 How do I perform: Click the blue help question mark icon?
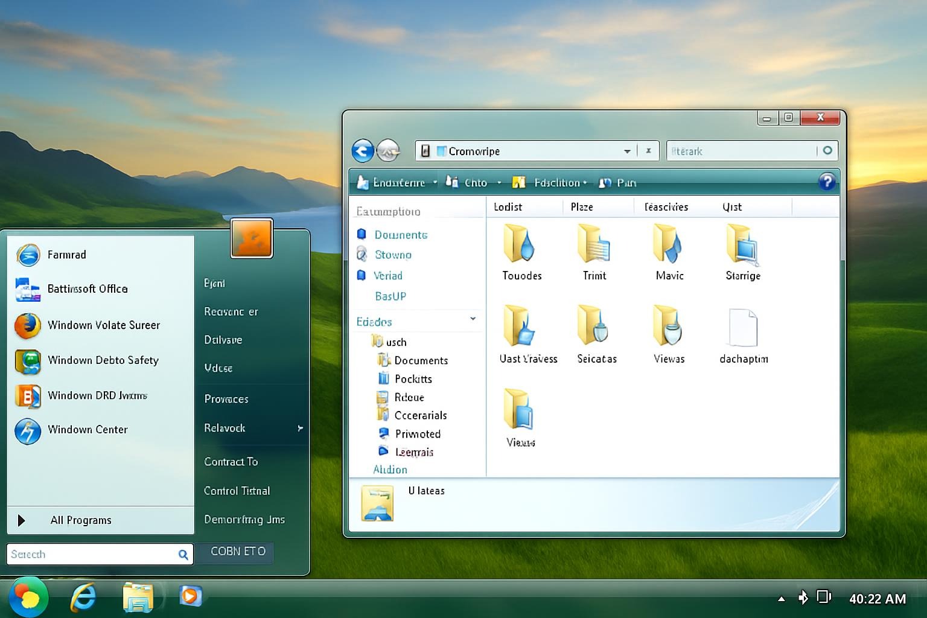coord(826,182)
